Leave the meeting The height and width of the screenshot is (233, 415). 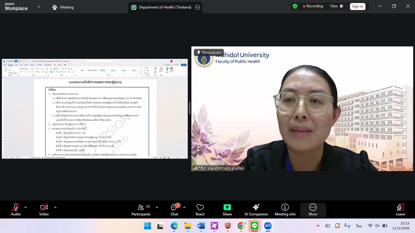pyautogui.click(x=400, y=210)
